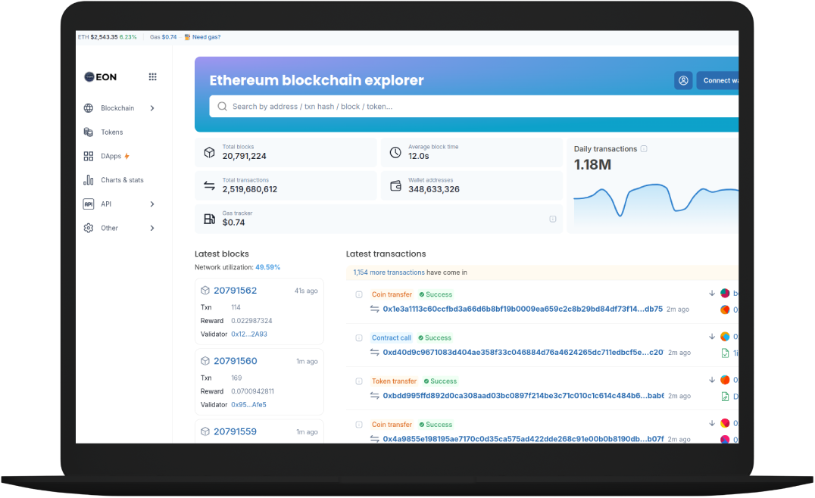
Task: Click the EON logo
Action: click(101, 77)
